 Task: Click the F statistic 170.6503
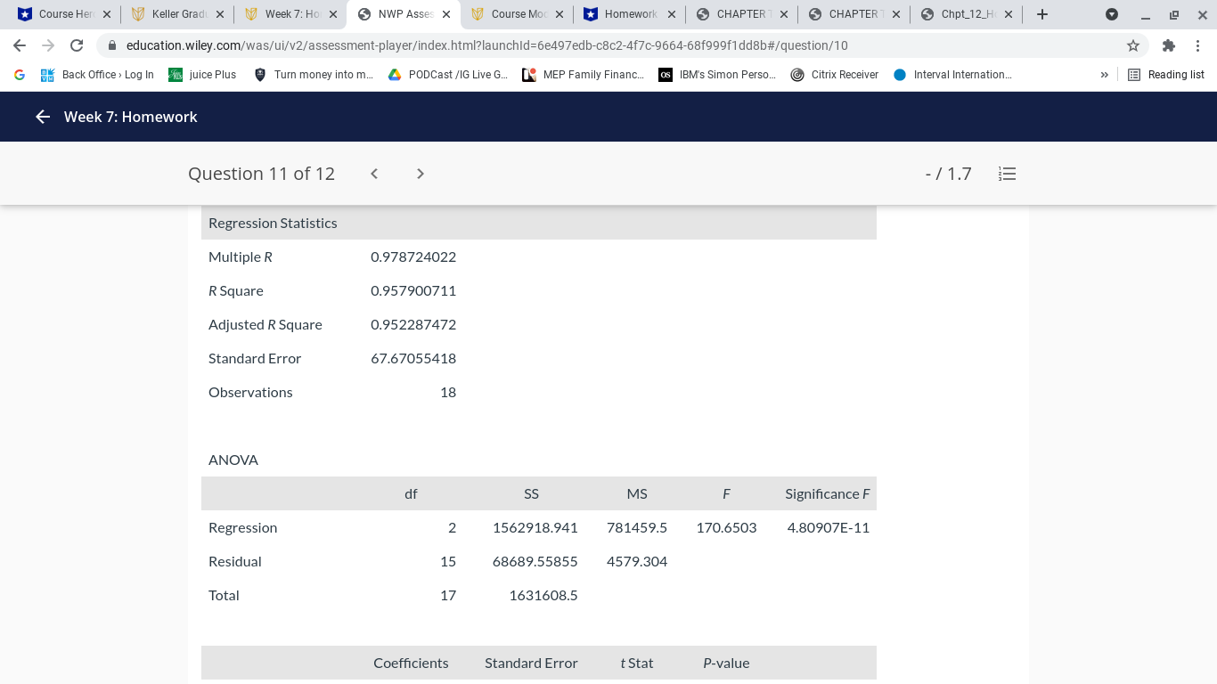pos(726,527)
